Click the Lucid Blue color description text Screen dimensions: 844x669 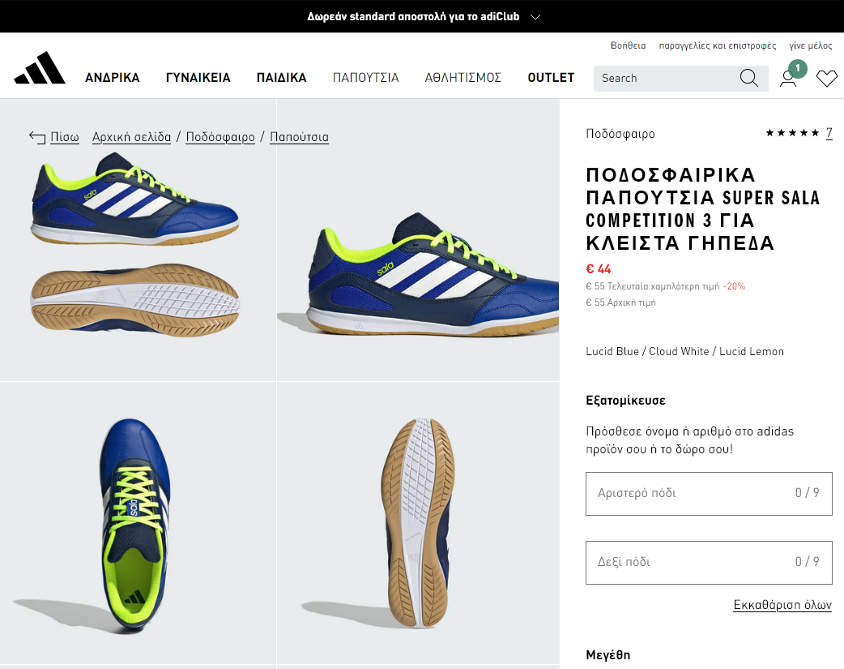[684, 351]
